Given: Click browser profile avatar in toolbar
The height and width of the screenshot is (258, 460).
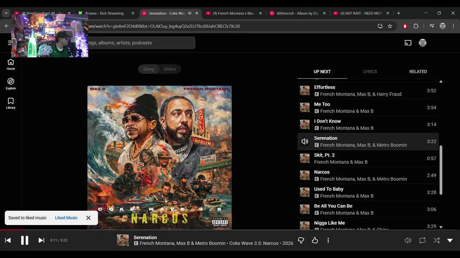Looking at the screenshot, I should [443, 26].
